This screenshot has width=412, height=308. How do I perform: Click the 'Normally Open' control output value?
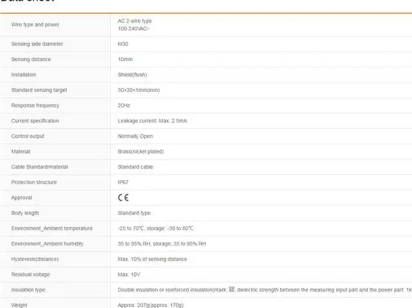(135, 136)
